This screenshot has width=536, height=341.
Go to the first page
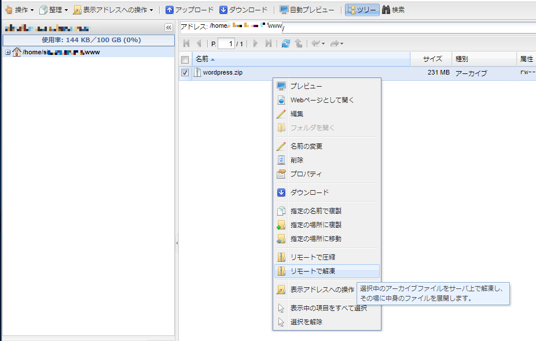pyautogui.click(x=186, y=43)
